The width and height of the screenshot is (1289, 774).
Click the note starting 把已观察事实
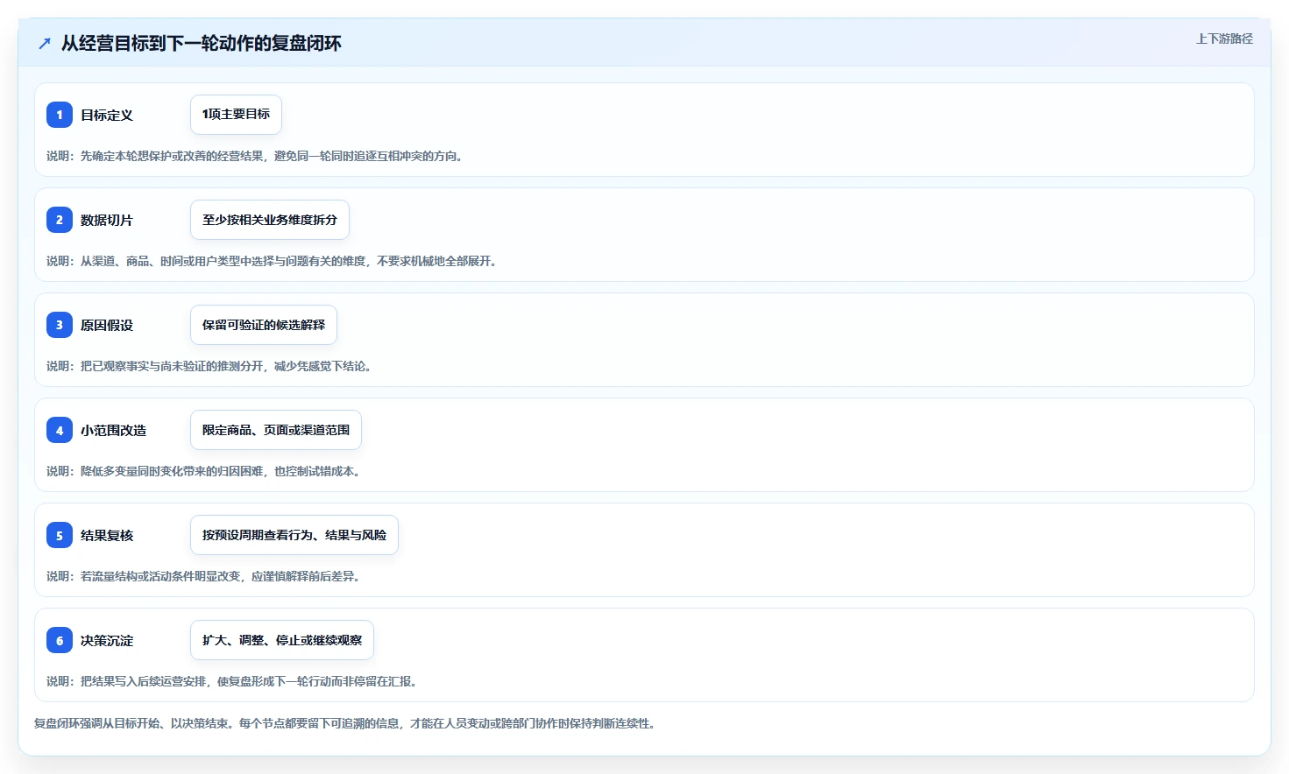pos(210,366)
